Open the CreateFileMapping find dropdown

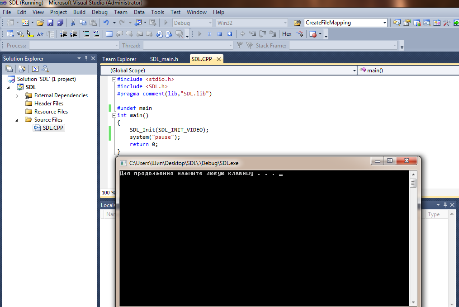coord(385,23)
